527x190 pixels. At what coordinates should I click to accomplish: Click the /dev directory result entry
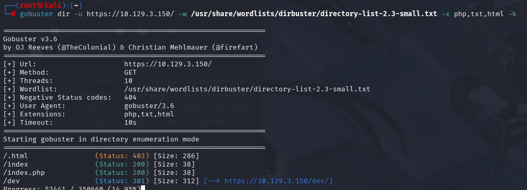(x=11, y=181)
